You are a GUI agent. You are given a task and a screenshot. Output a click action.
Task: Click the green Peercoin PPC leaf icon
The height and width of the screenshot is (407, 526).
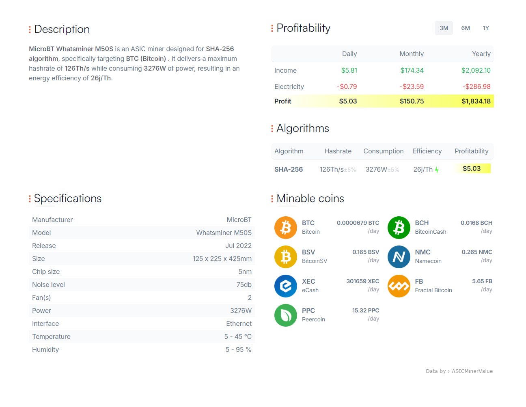tap(286, 315)
